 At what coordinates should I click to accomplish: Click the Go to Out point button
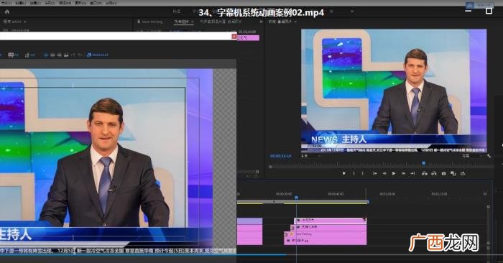(x=413, y=173)
